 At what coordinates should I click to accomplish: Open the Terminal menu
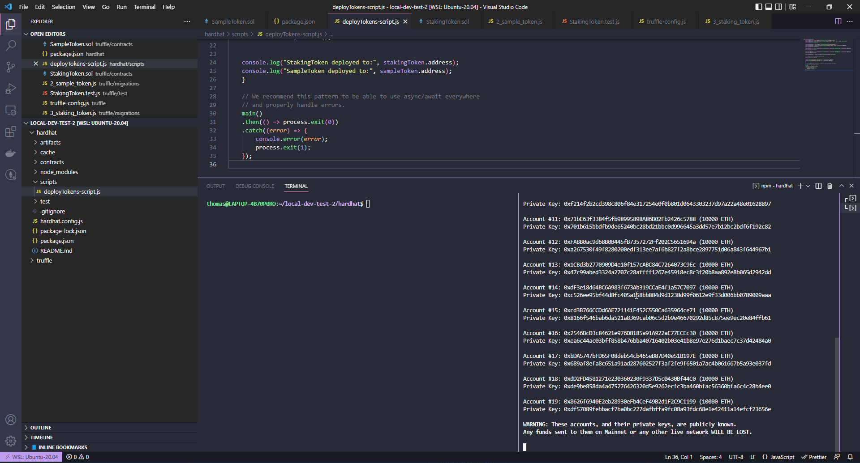coord(144,7)
